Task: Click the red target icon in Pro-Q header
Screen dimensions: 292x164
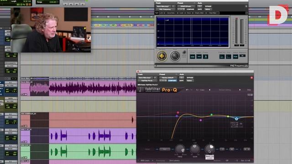Action: [x=251, y=78]
